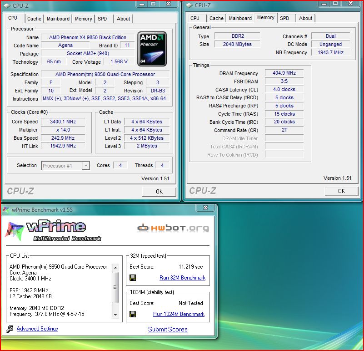Open Memory tab in left CPU-Z window

coord(83,19)
